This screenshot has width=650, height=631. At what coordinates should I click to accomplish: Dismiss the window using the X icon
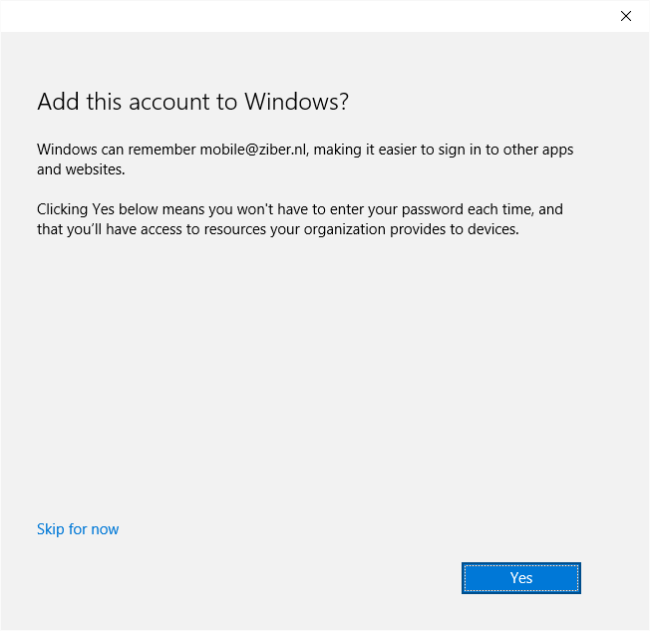625,16
